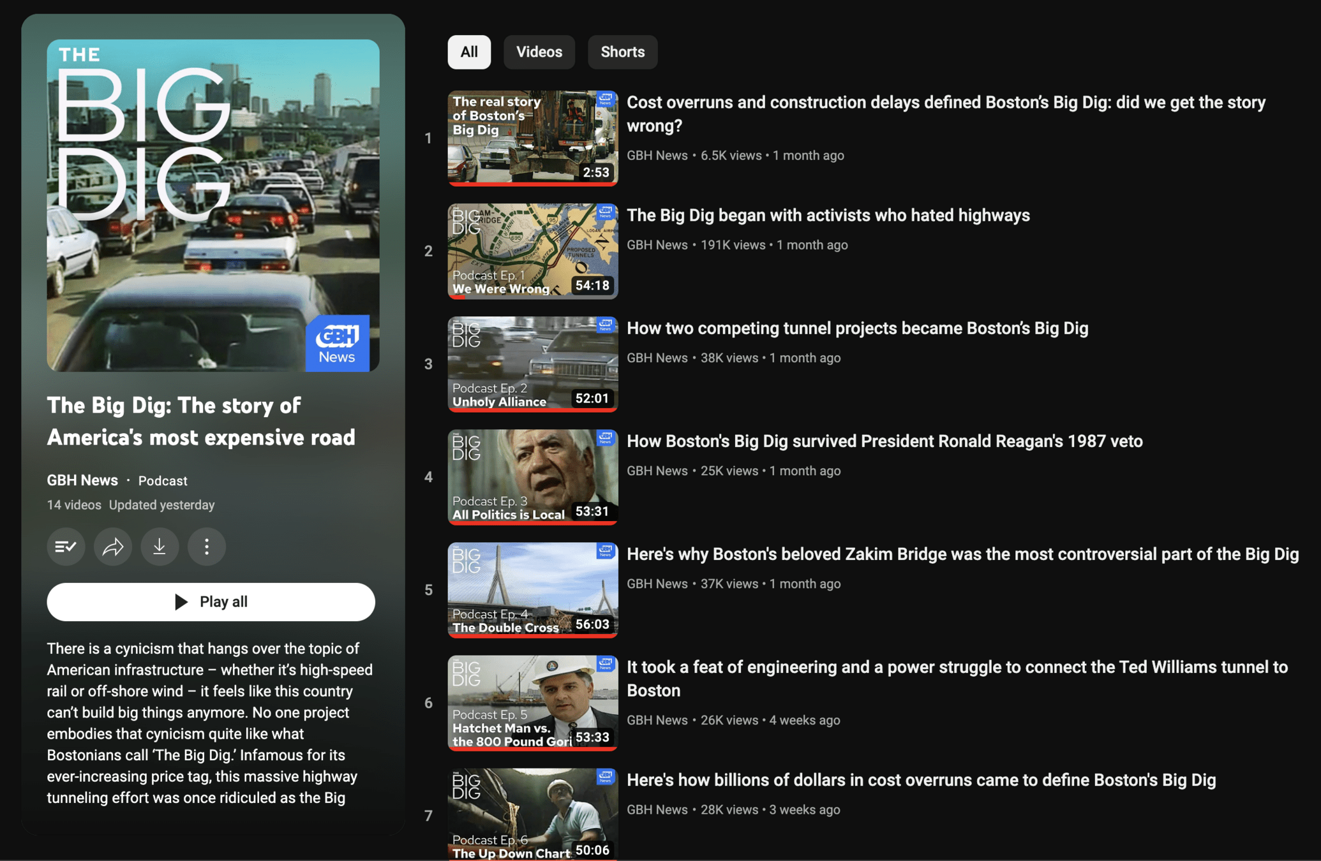This screenshot has width=1321, height=861.
Task: Click the 'Double Cross' thumbnail red progress bar
Action: point(532,635)
